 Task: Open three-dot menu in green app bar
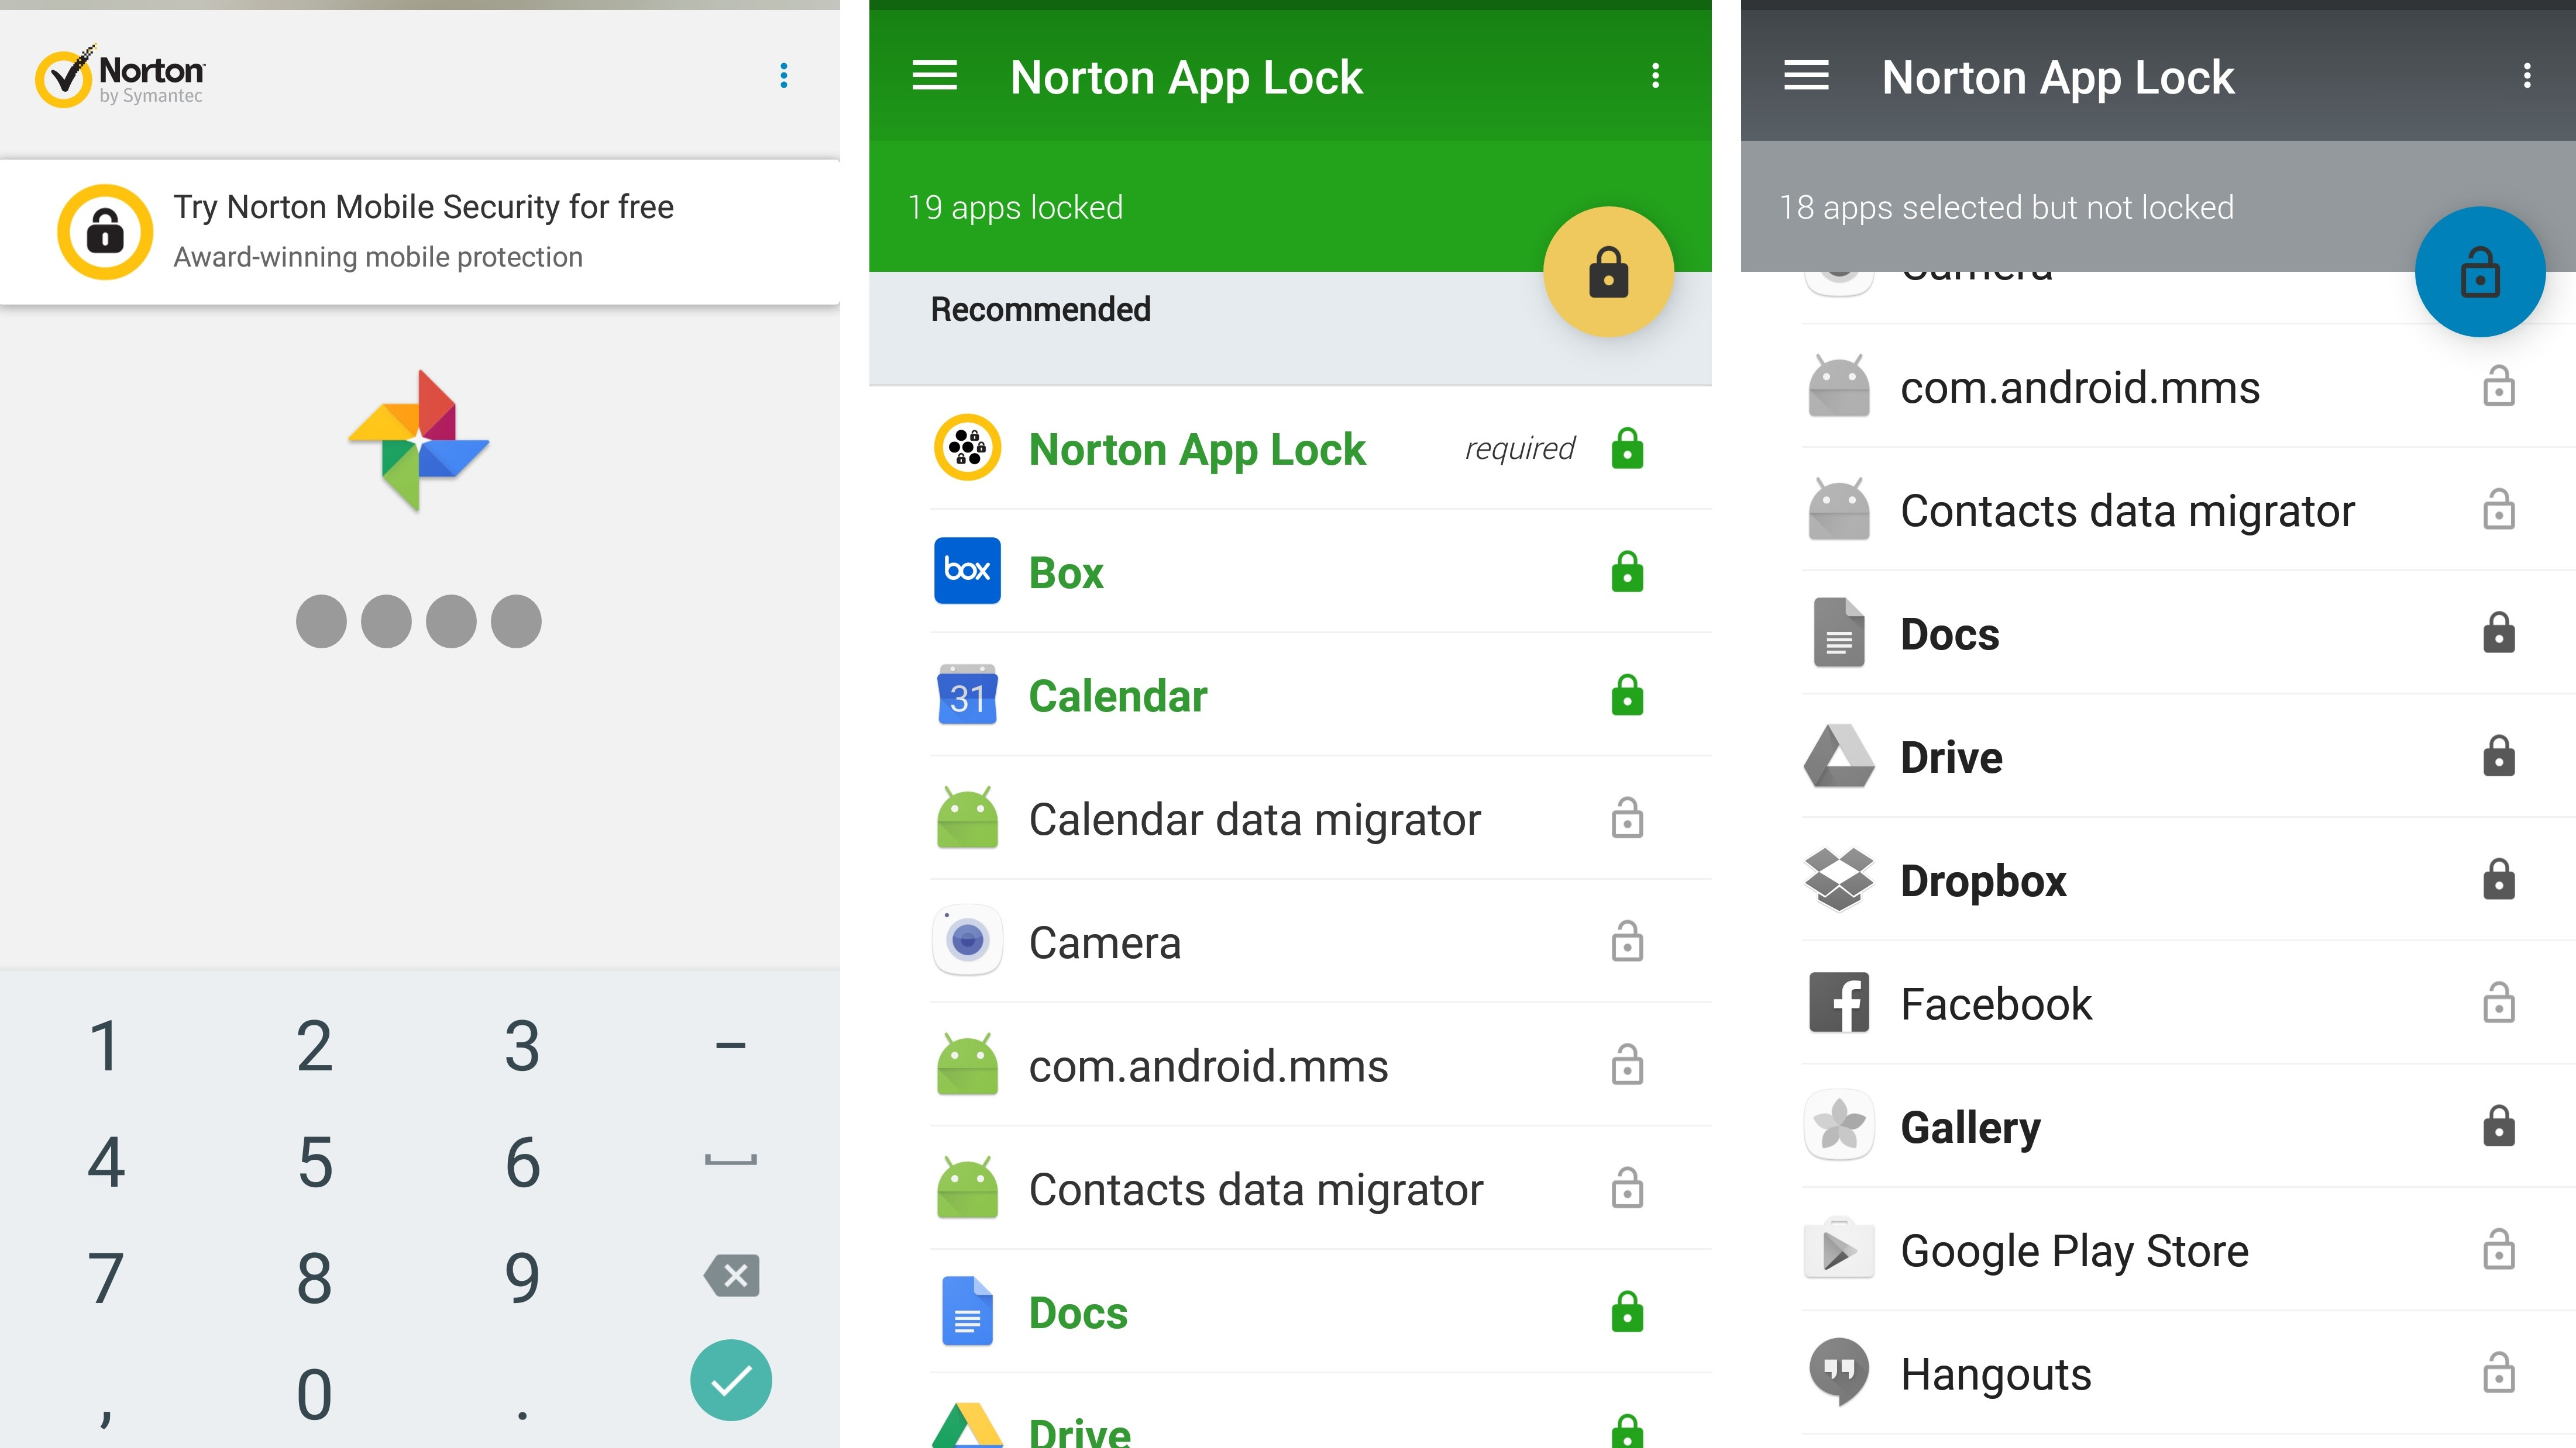(x=1655, y=76)
